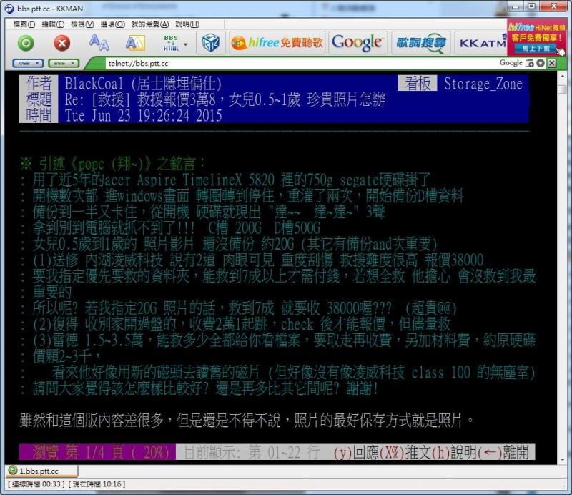The image size is (572, 495).
Task: Click the scrollbar up arrow
Action: tap(562, 77)
